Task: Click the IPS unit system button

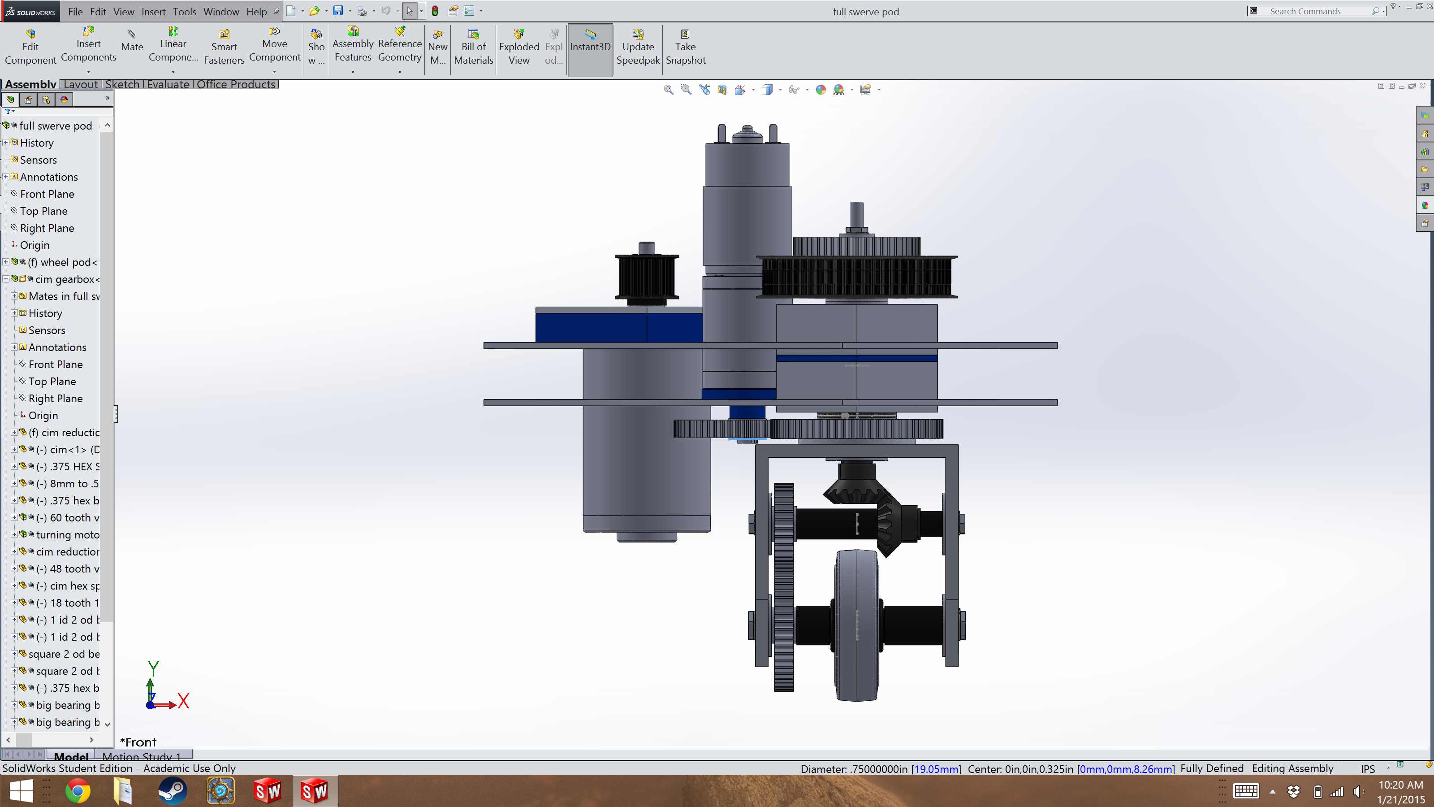Action: point(1368,768)
